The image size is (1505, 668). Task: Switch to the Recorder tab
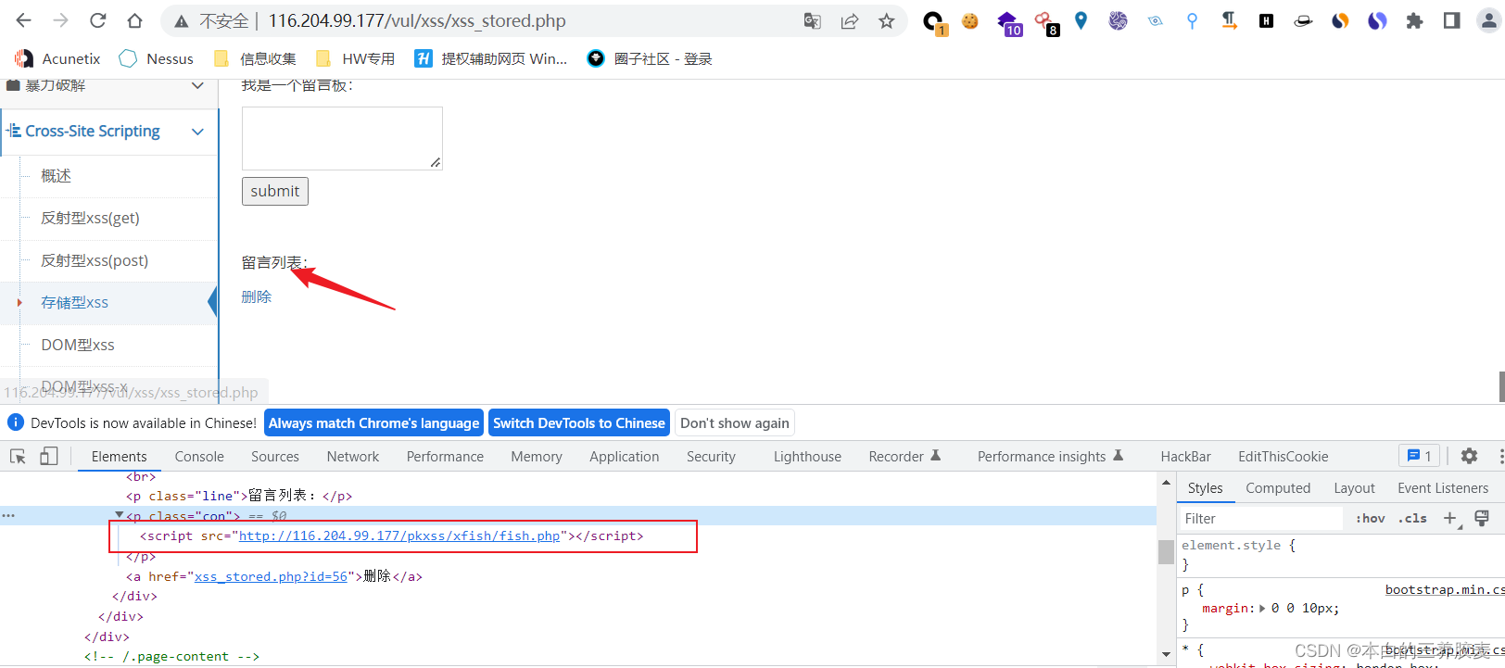click(x=904, y=456)
